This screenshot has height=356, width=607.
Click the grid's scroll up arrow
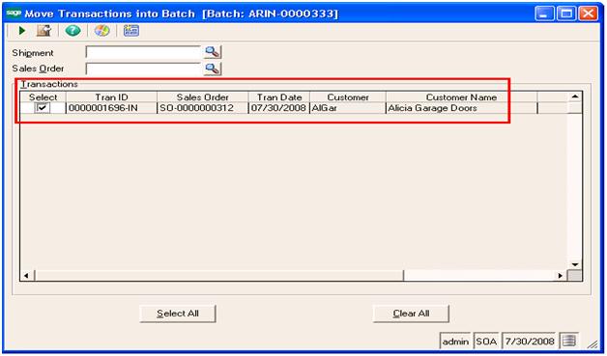coord(575,96)
